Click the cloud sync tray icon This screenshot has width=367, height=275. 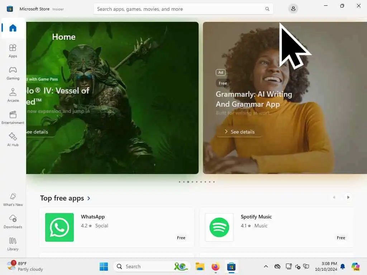click(277, 266)
